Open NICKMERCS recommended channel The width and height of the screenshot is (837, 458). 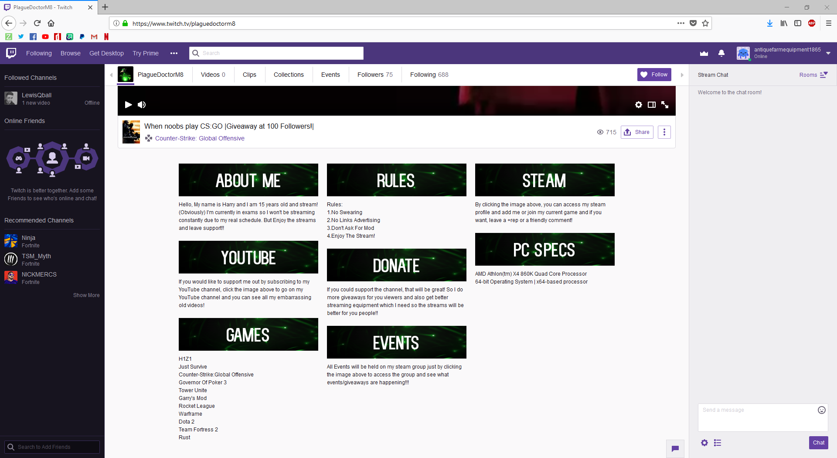[x=52, y=278]
